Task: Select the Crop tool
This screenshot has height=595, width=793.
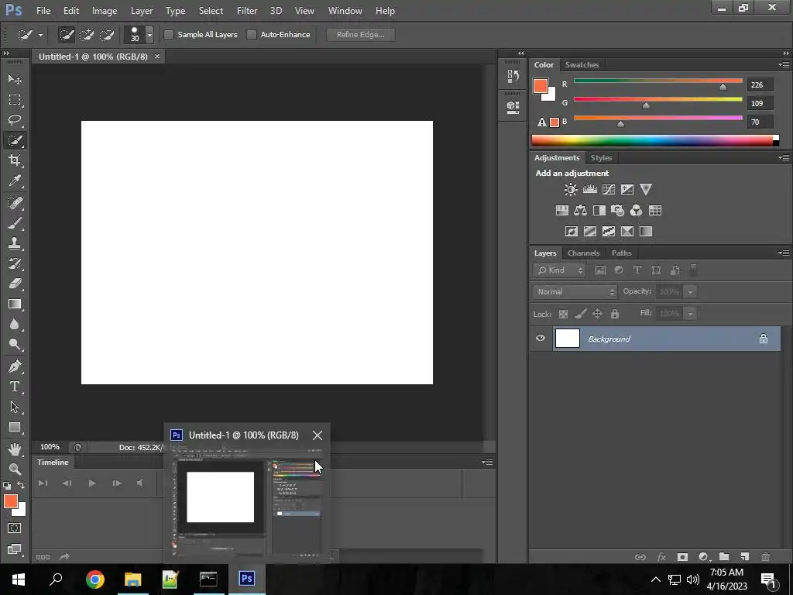Action: pos(15,160)
